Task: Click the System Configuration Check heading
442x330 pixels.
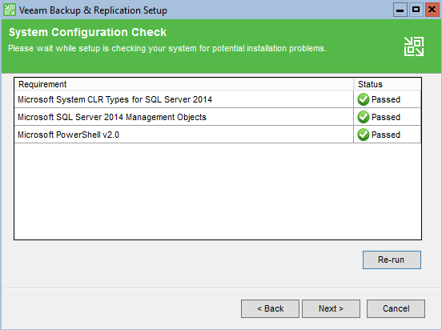Action: pyautogui.click(x=87, y=32)
